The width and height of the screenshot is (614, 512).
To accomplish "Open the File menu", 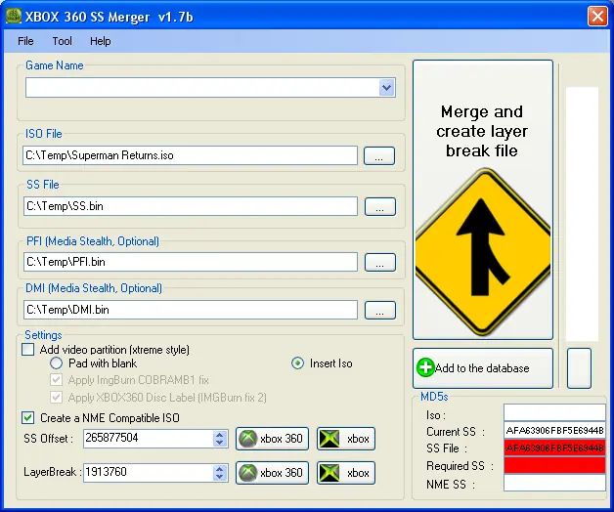I will pos(25,41).
